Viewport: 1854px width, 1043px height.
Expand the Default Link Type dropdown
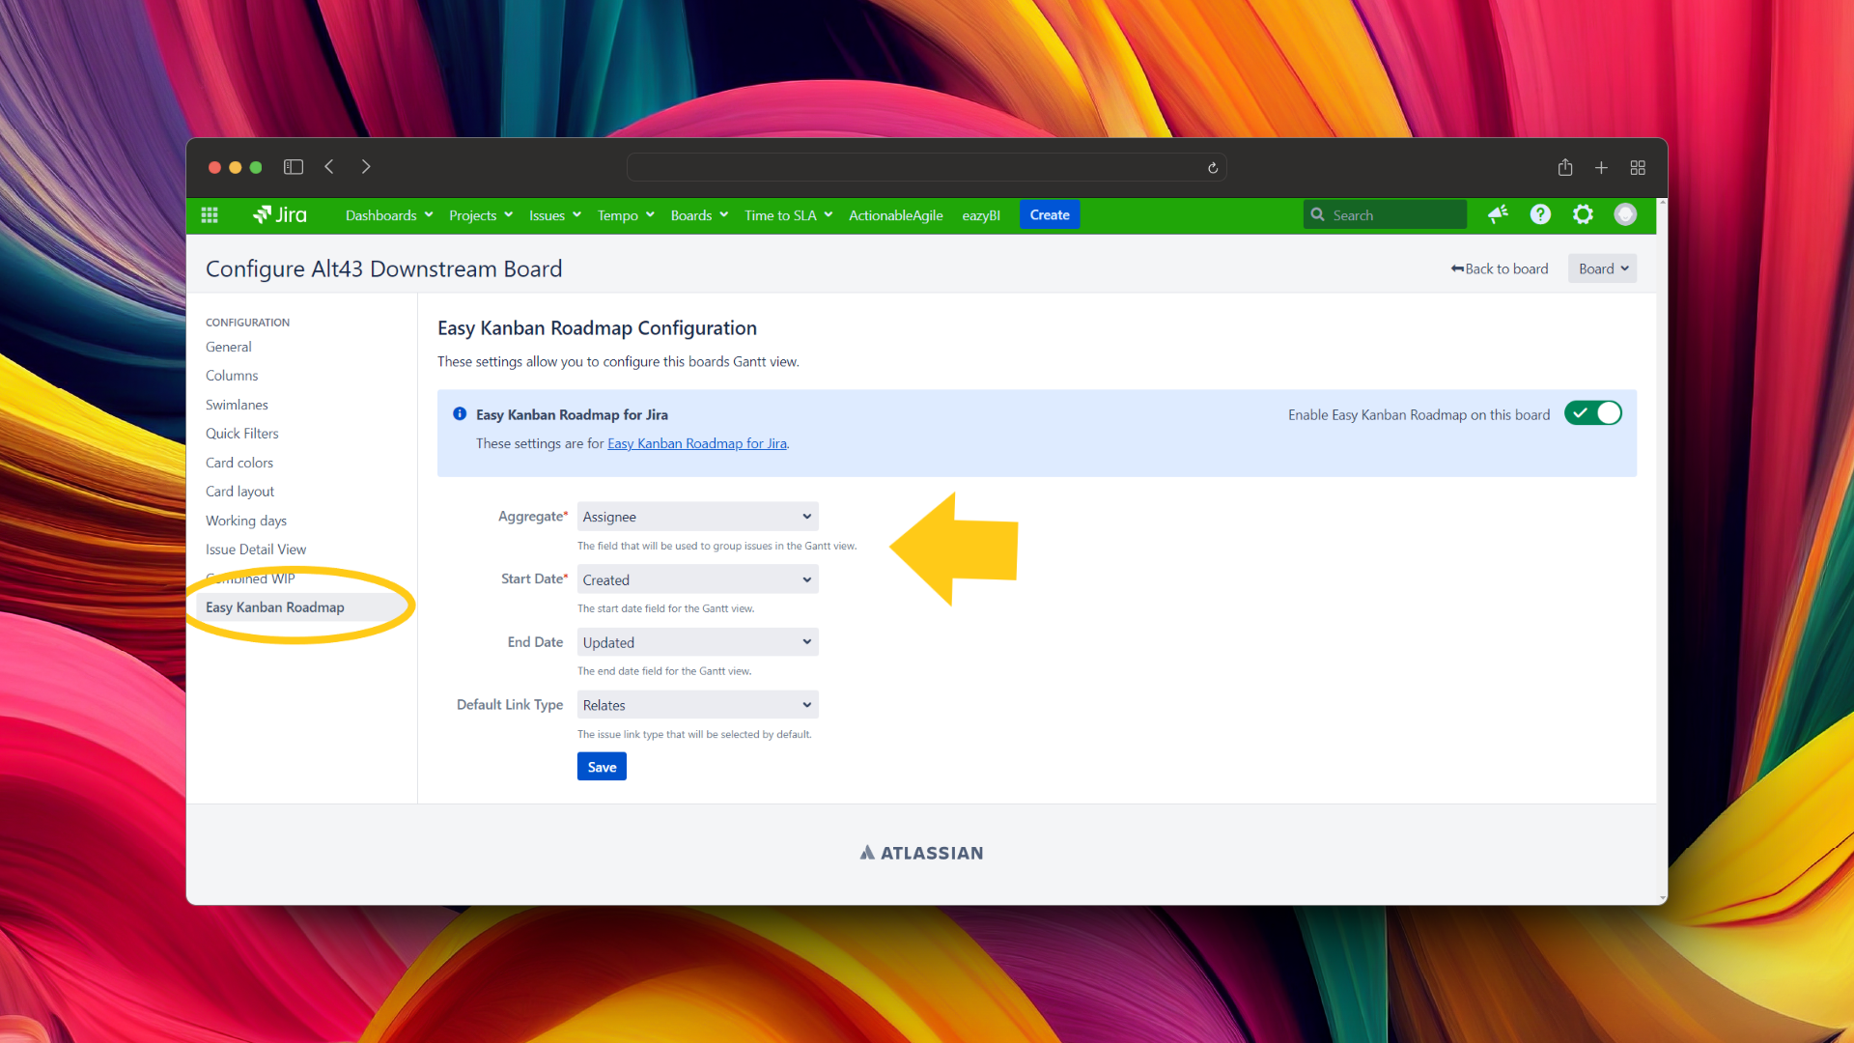coord(697,705)
